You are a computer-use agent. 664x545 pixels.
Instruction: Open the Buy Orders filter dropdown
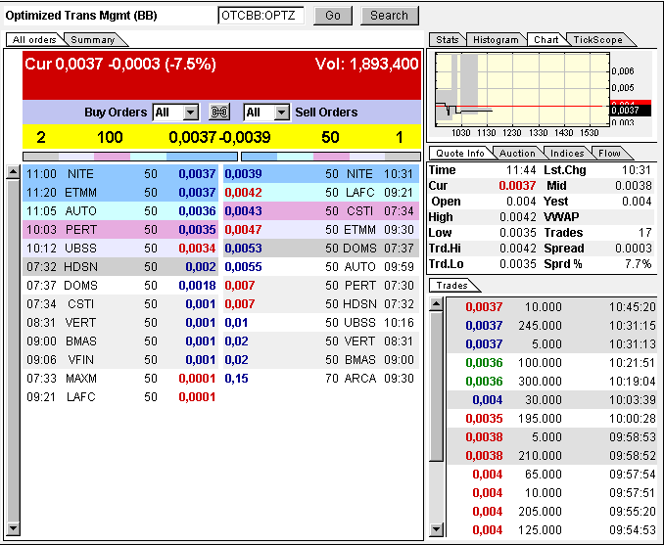190,113
